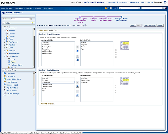Open the Navigator menu
168x134 pixels.
[10, 8]
